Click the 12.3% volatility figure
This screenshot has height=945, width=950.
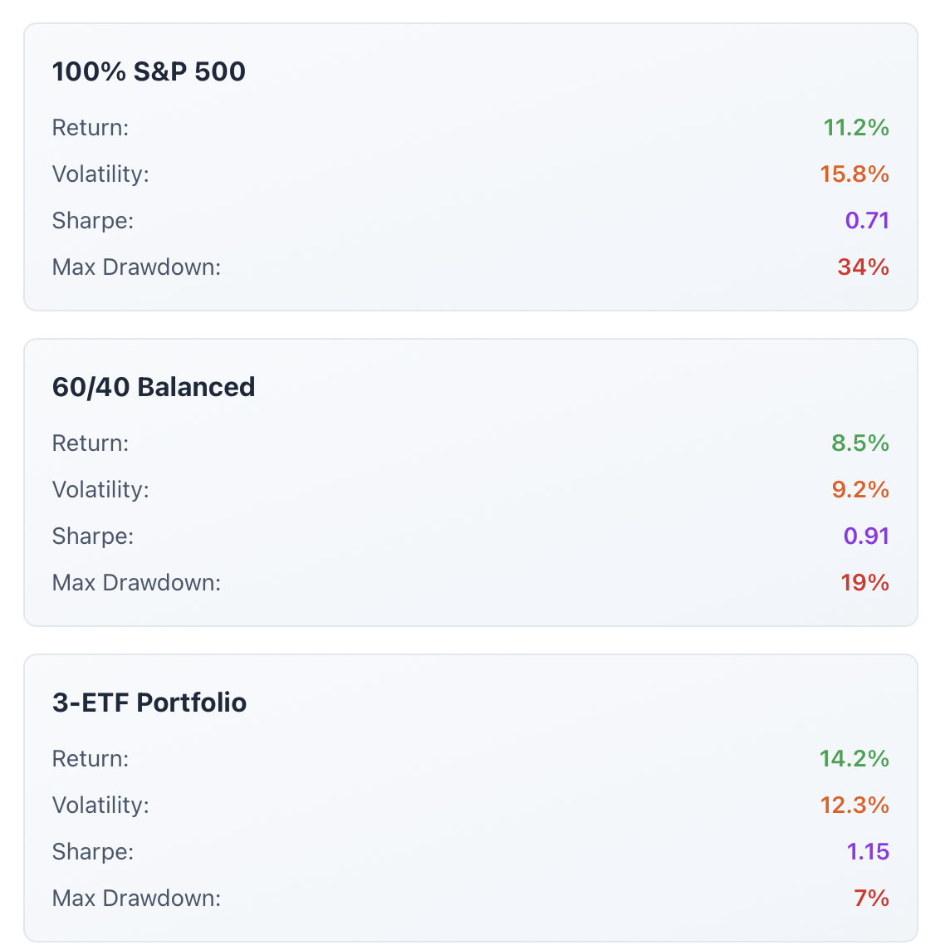coord(855,805)
